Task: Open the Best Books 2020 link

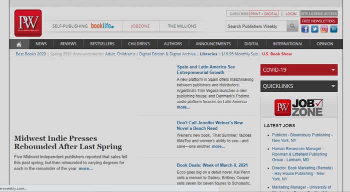Action: (x=31, y=54)
